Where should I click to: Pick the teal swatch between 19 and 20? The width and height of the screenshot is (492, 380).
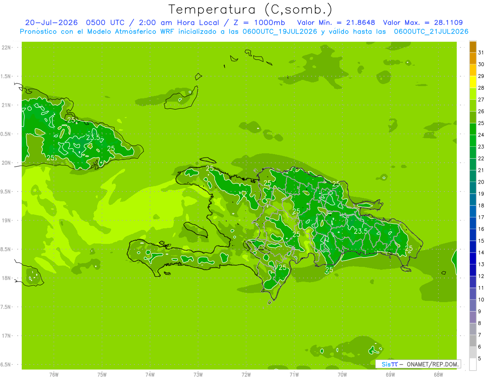[x=473, y=188]
